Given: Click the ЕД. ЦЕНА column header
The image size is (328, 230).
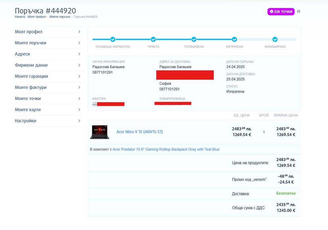Looking at the screenshot, I should pos(242,115).
